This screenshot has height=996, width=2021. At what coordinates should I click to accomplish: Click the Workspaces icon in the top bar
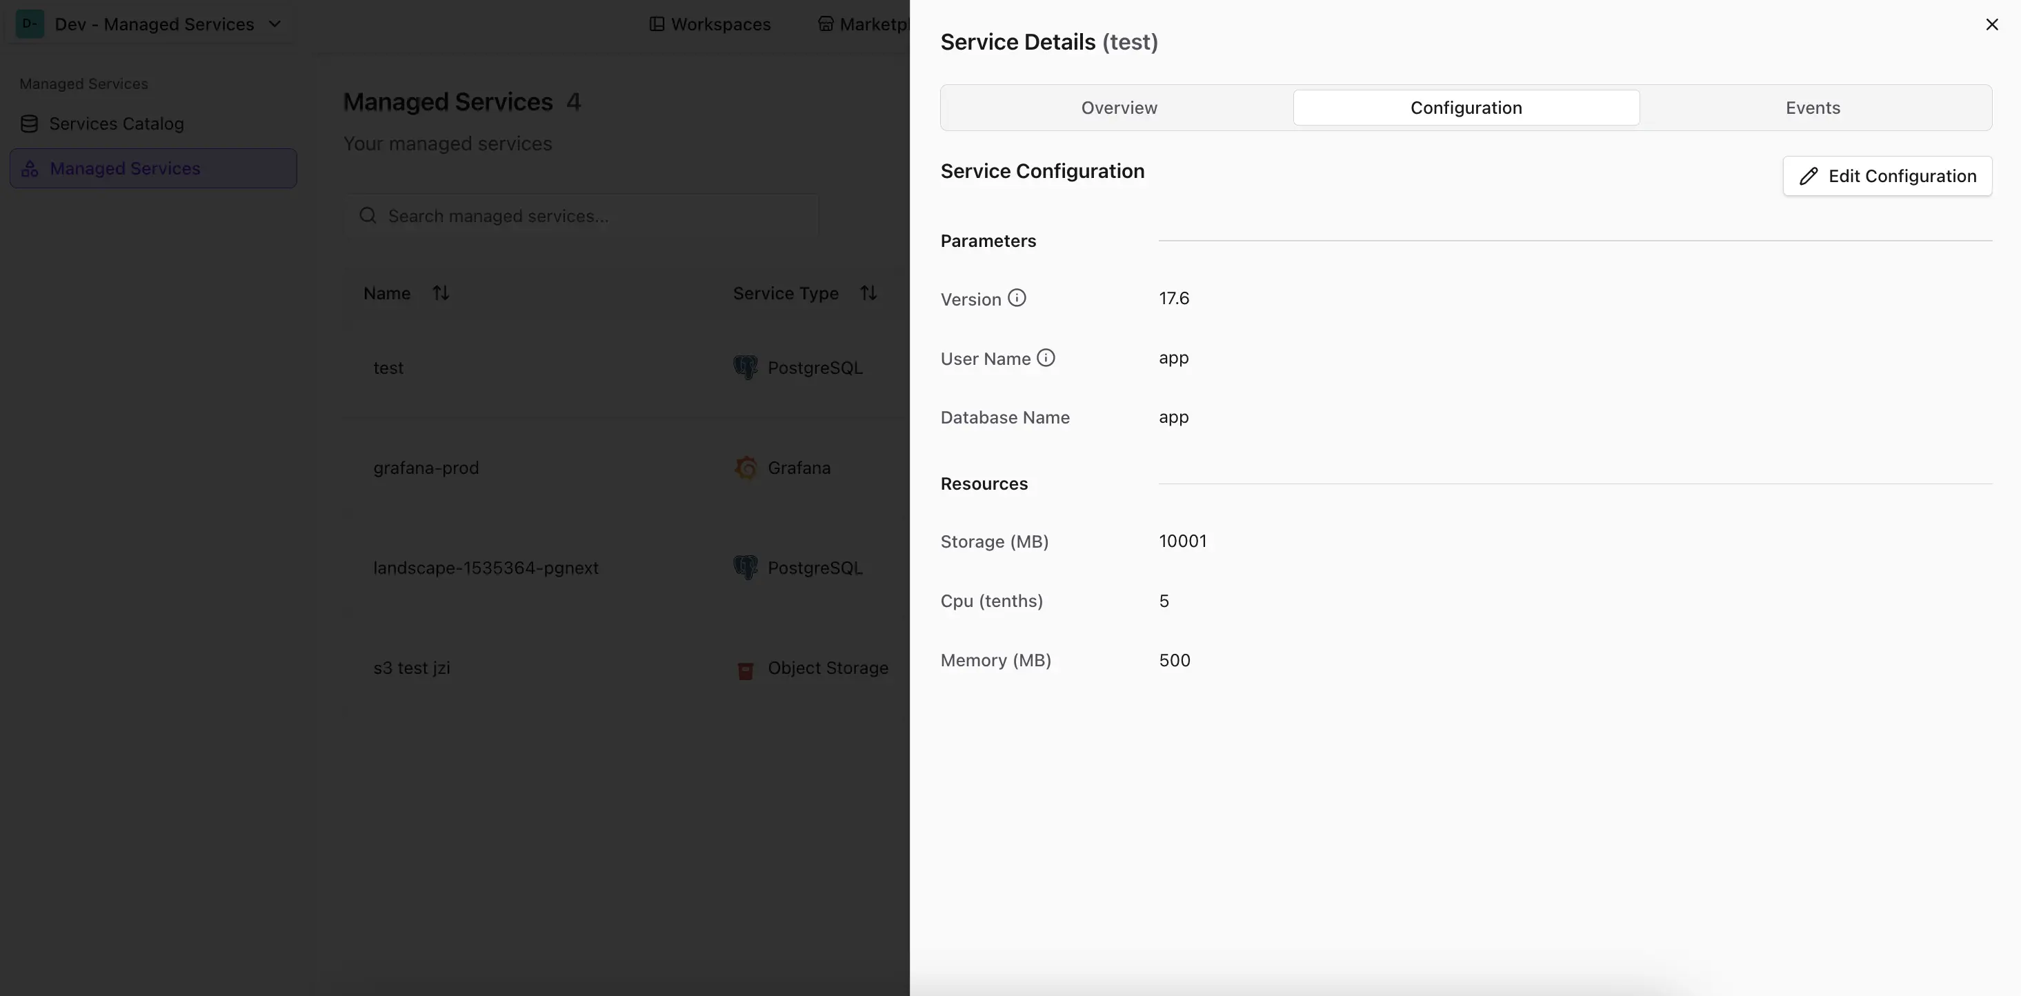click(x=659, y=23)
